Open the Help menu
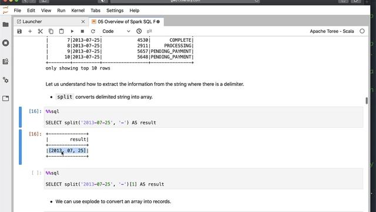The height and width of the screenshot is (212, 376). click(x=135, y=11)
